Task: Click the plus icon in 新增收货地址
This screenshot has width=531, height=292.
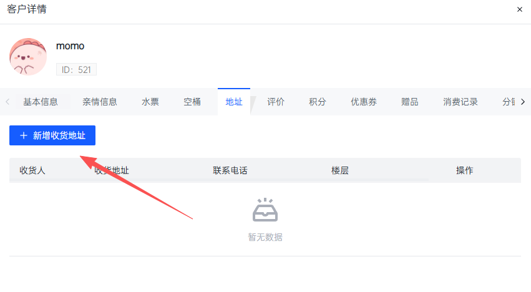Action: tap(24, 135)
